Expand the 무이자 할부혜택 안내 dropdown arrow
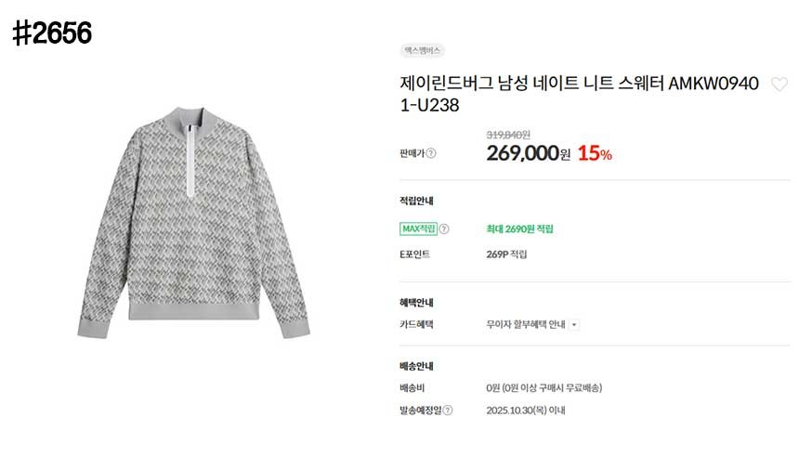 click(x=574, y=324)
